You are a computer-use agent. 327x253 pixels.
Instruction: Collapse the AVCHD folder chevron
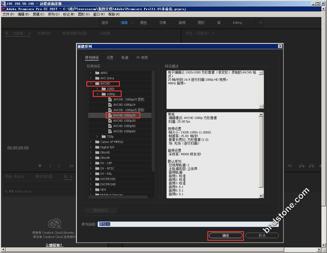tap(91, 83)
